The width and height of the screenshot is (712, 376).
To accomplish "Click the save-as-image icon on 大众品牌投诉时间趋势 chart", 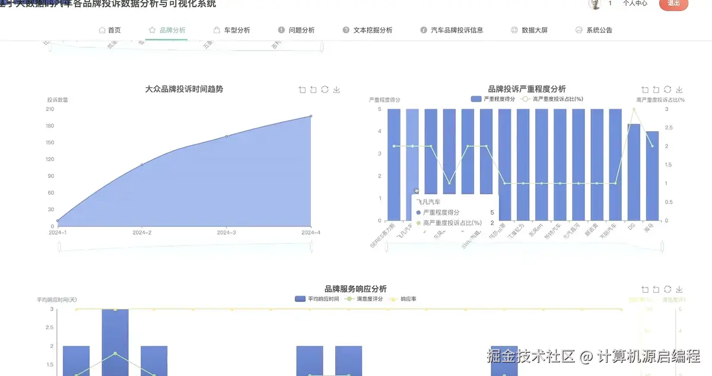I will point(336,90).
